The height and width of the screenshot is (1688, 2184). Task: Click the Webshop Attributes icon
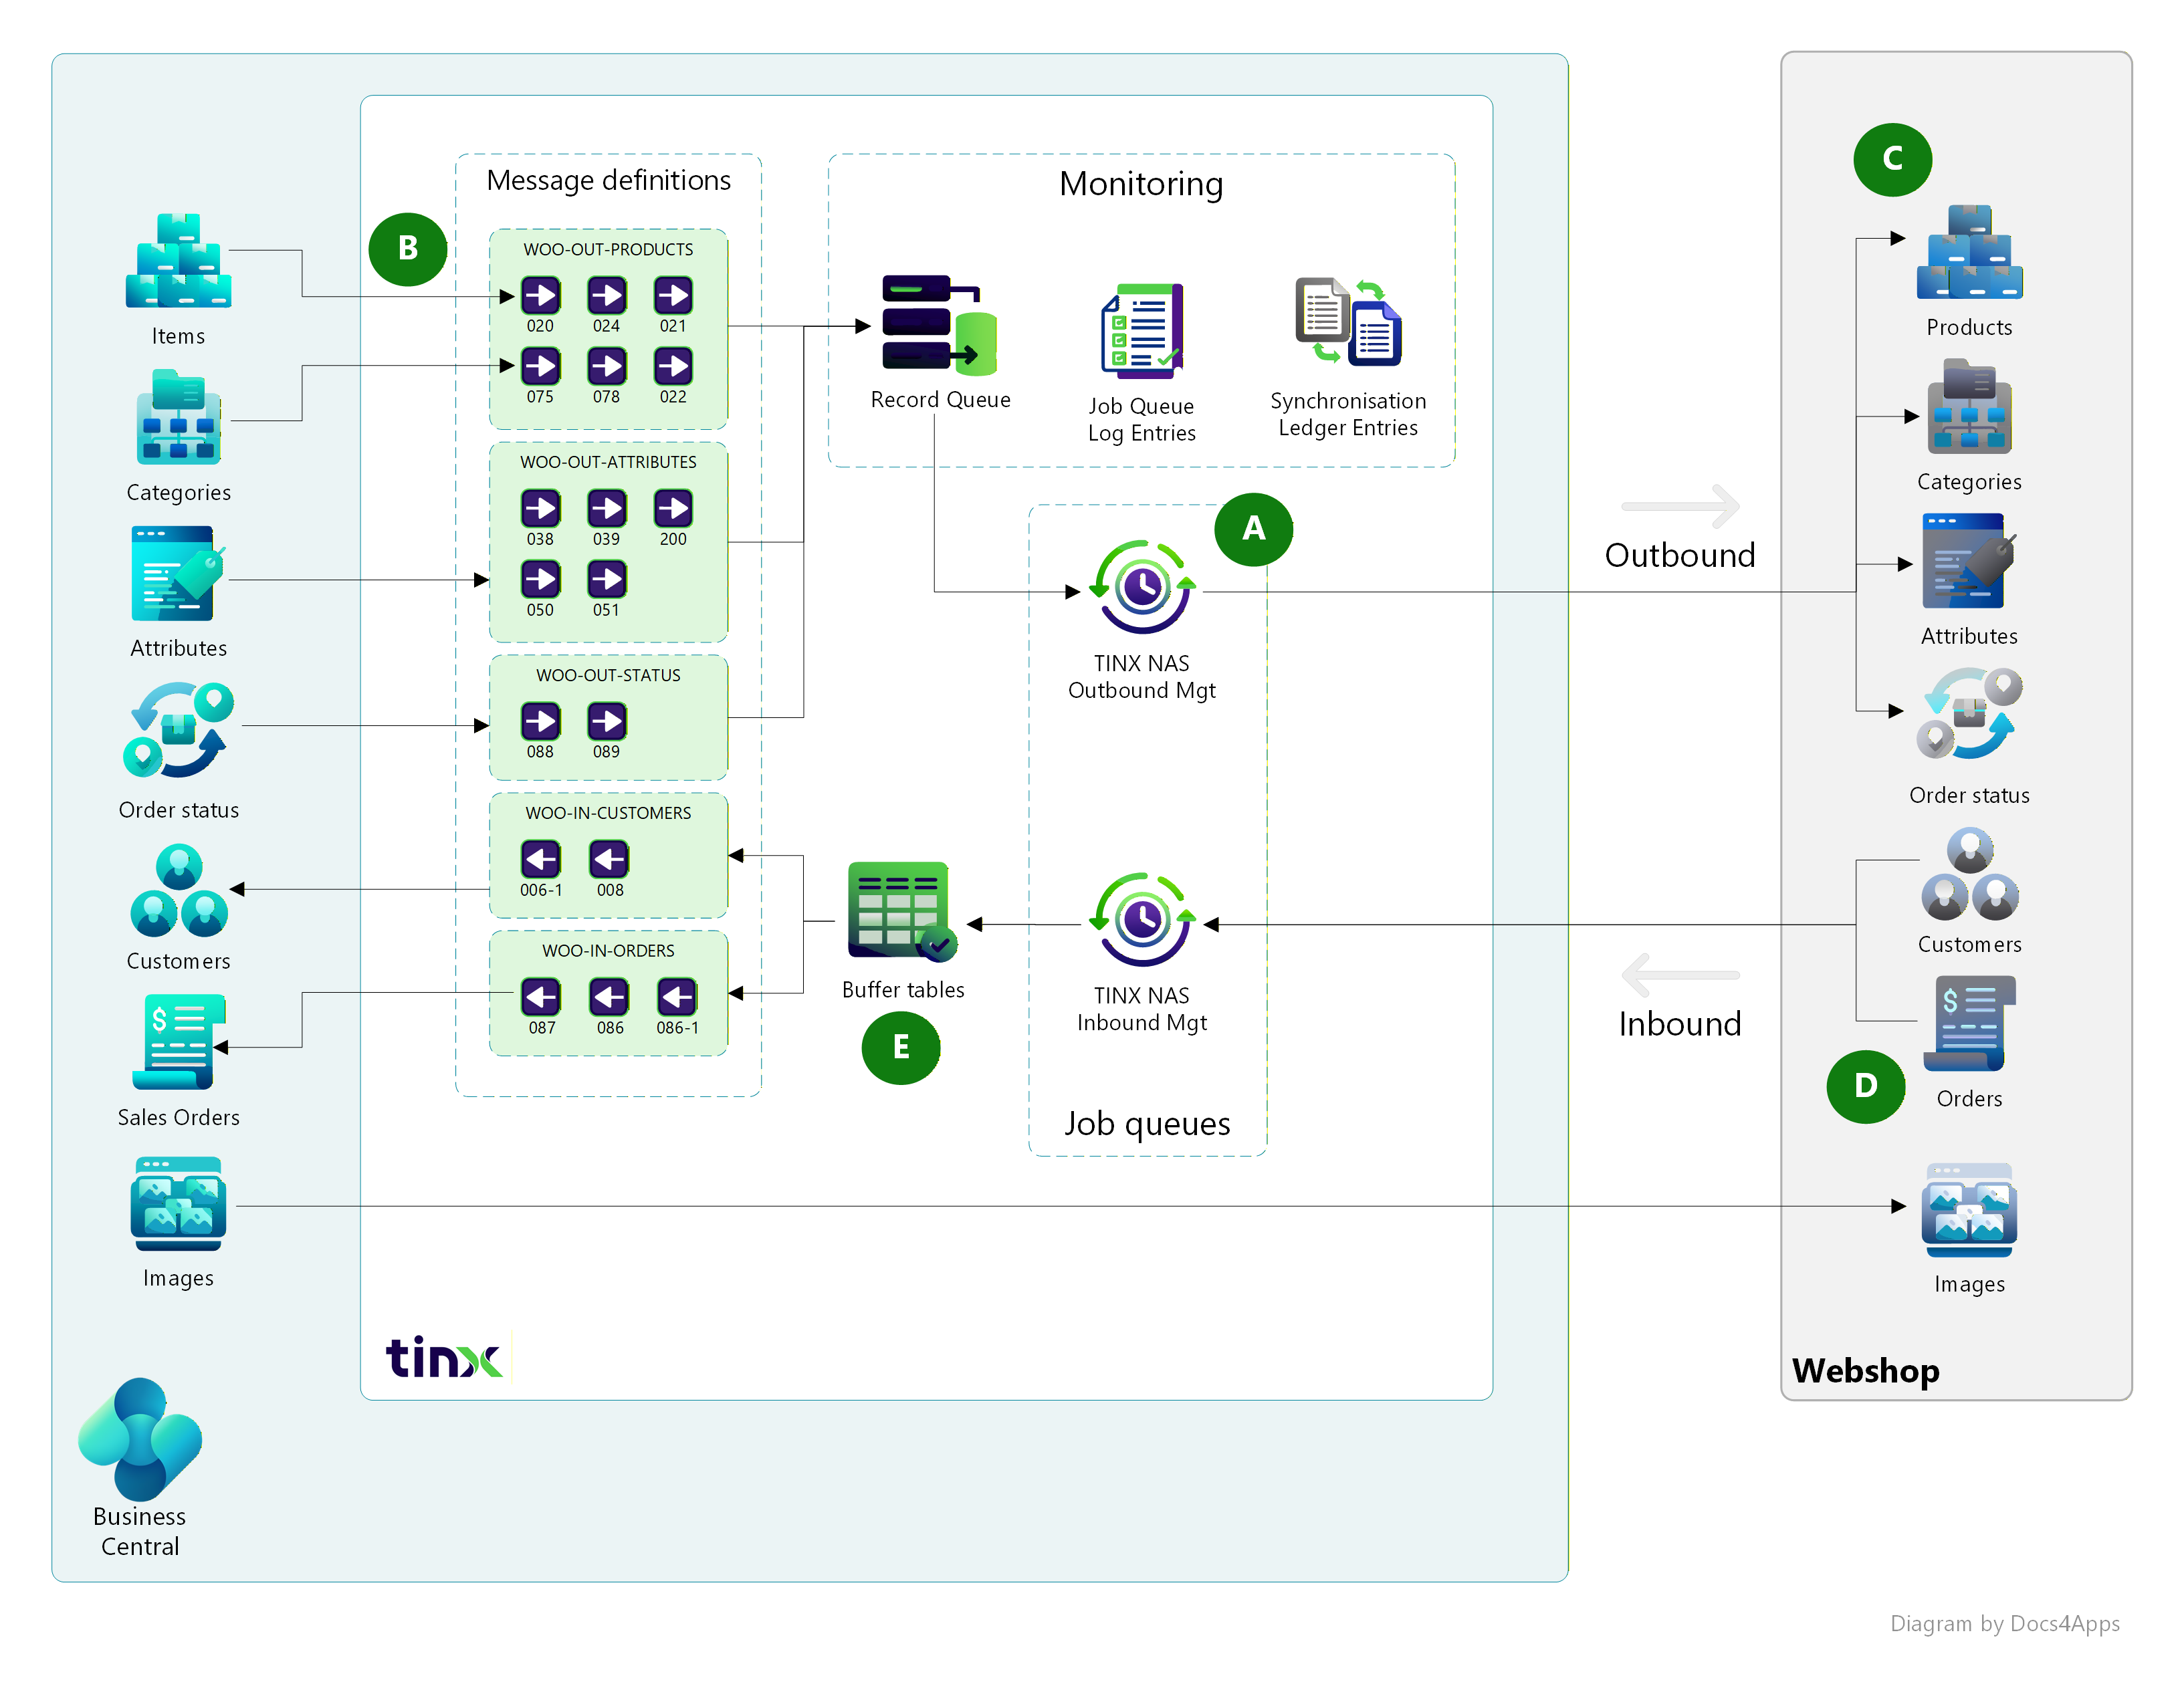click(1969, 561)
